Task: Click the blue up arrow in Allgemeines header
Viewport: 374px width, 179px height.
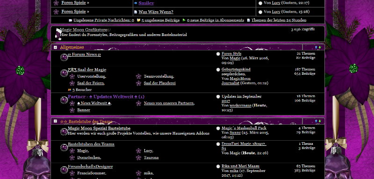Action: click(316, 47)
